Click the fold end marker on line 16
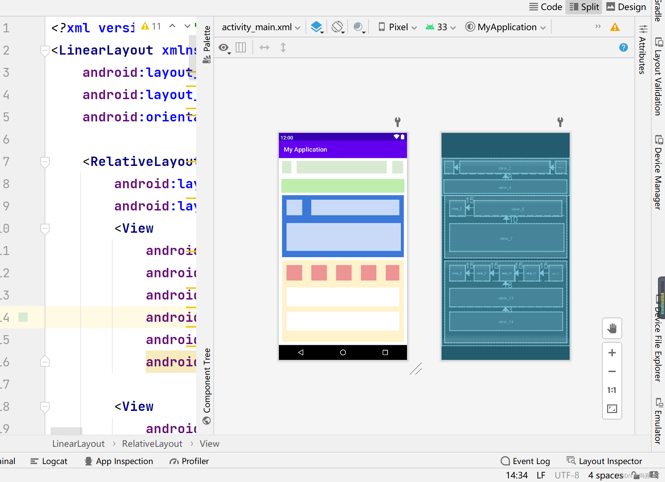Image resolution: width=665 pixels, height=482 pixels. (45, 361)
